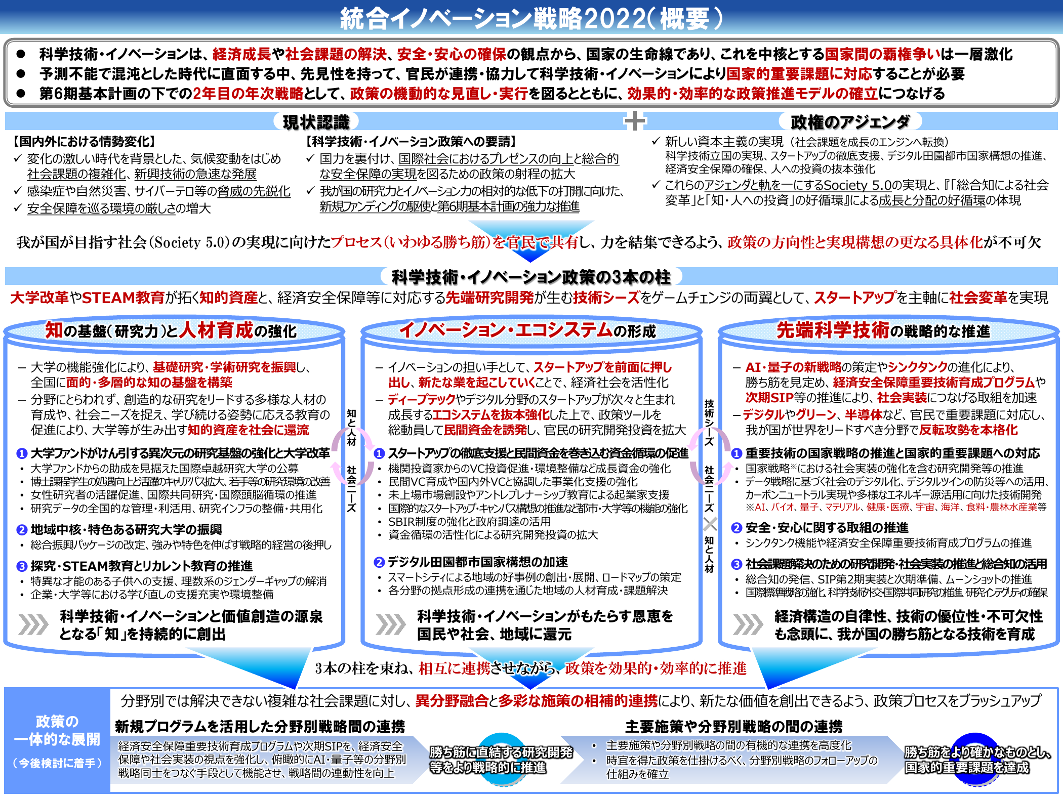Click the gray X mark between the middle and right pillars
Image resolution: width=1063 pixels, height=797 pixels.
tap(710, 524)
